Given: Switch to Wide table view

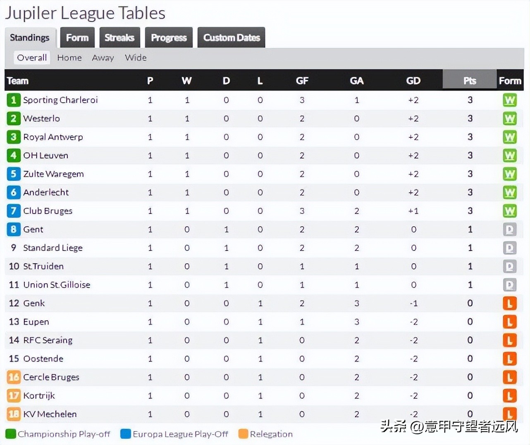Looking at the screenshot, I should point(136,58).
